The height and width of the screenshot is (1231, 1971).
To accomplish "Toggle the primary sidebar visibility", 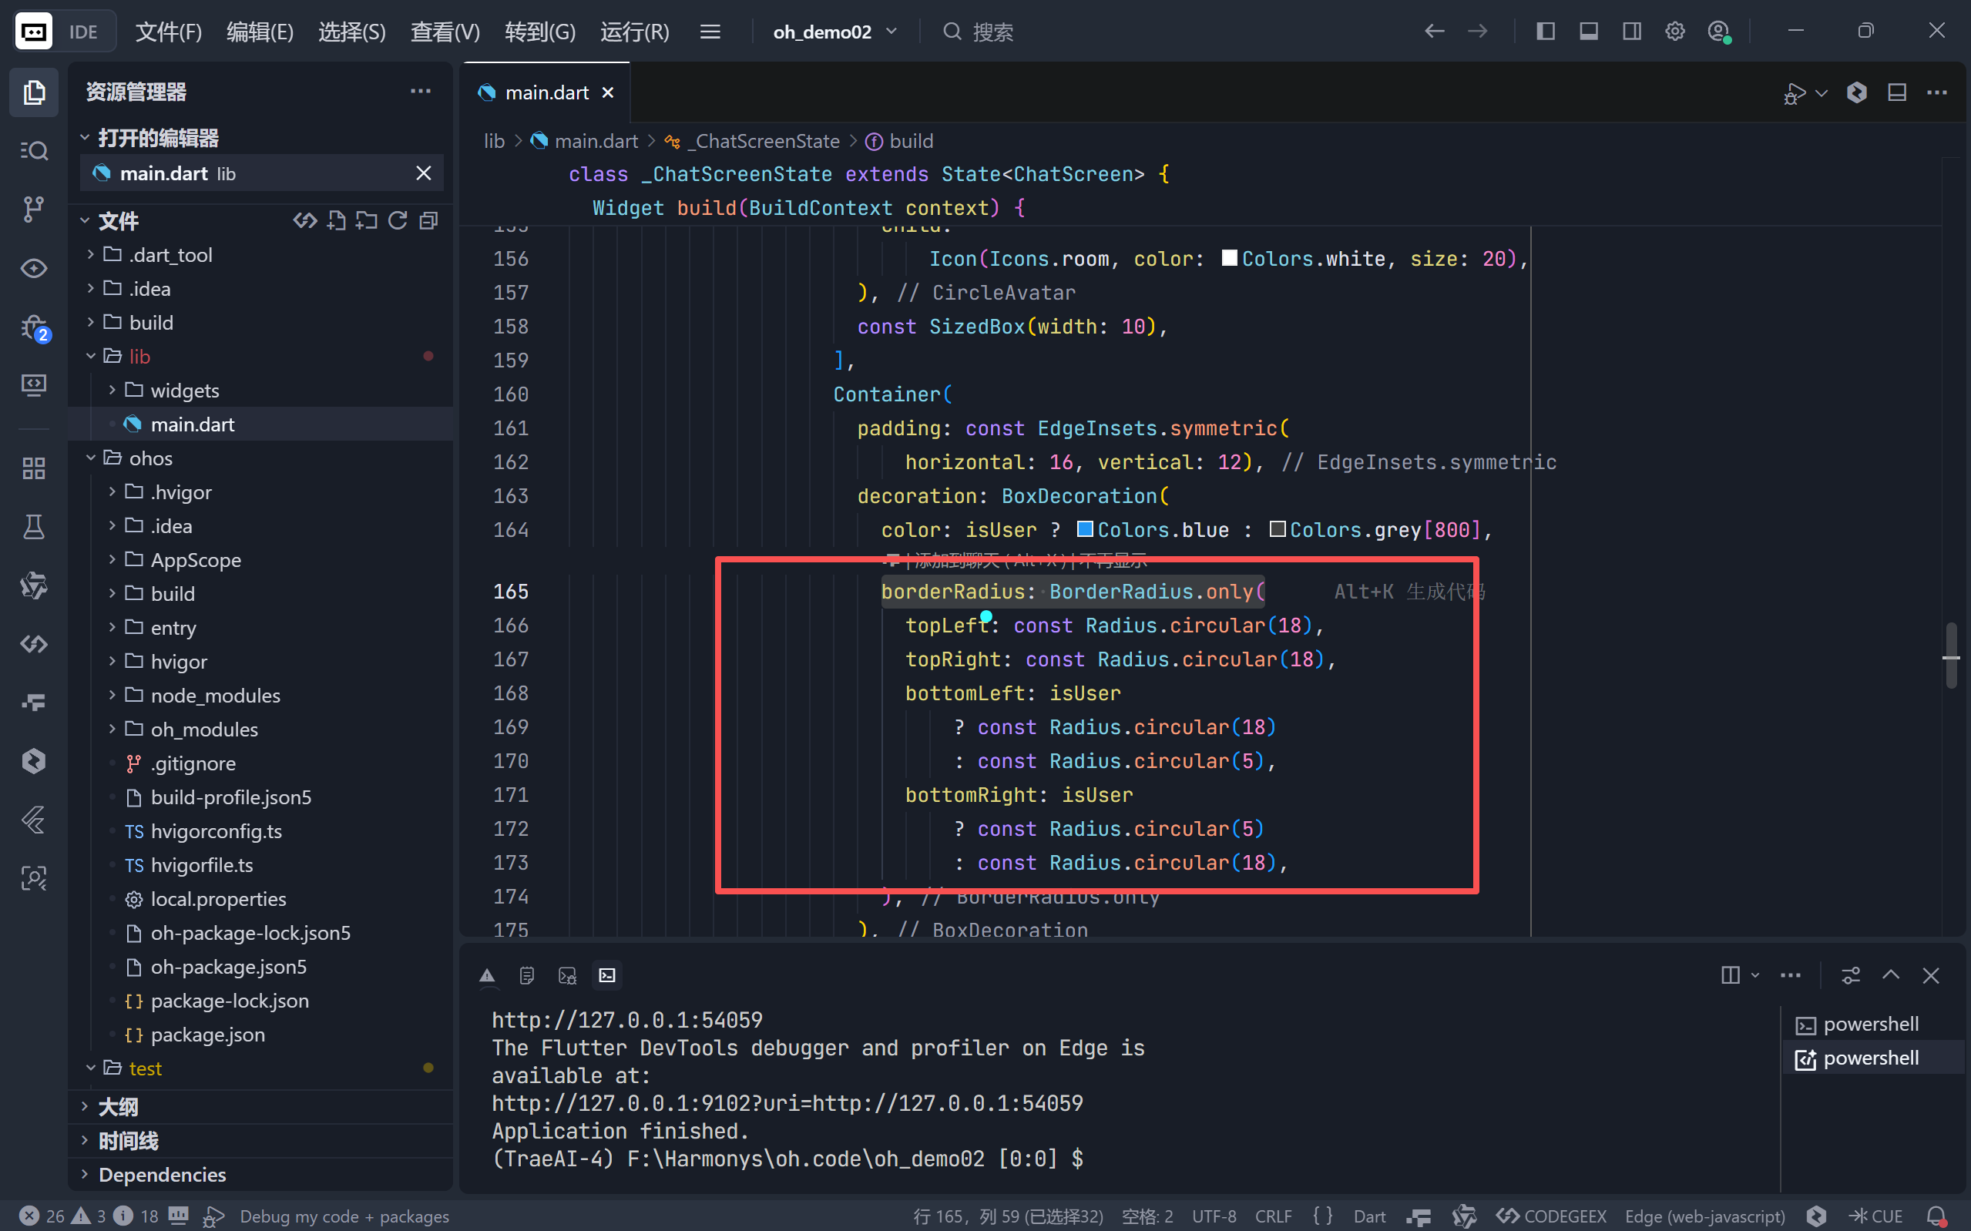I will [x=1545, y=32].
